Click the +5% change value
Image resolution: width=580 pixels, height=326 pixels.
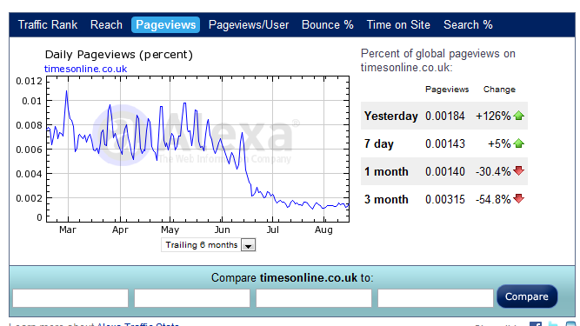tap(499, 143)
